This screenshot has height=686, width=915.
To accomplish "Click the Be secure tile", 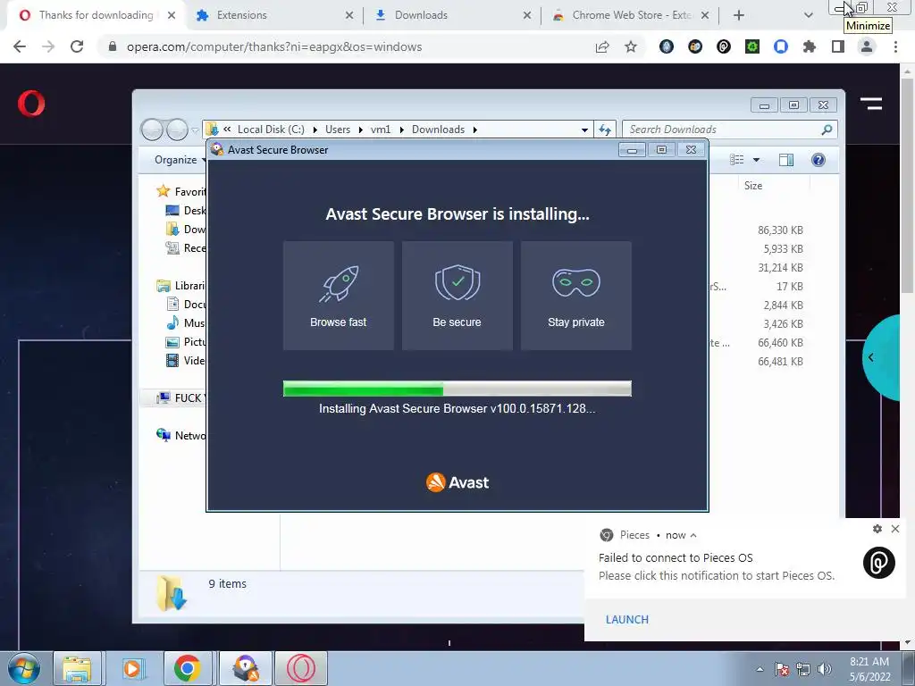I will tap(457, 296).
